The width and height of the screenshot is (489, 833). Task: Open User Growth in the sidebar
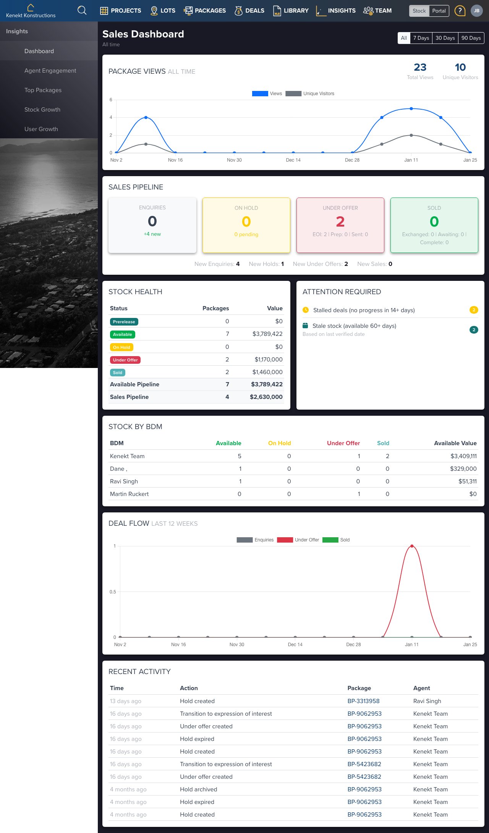click(x=49, y=129)
